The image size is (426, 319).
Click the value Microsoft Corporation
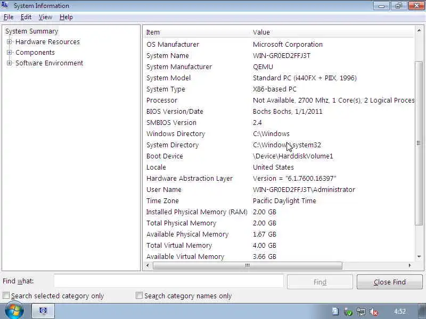point(288,45)
